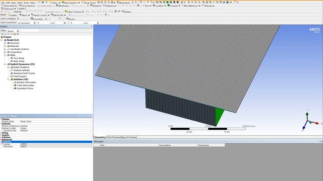The width and height of the screenshot is (323, 181).
Task: Open the View menu
Action: tap(13, 3)
